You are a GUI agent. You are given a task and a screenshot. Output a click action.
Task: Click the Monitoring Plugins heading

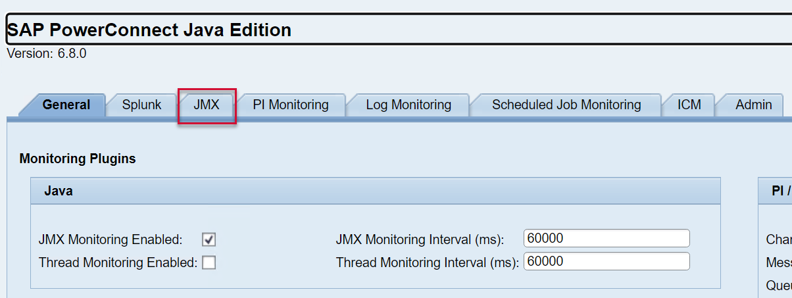[x=78, y=159]
